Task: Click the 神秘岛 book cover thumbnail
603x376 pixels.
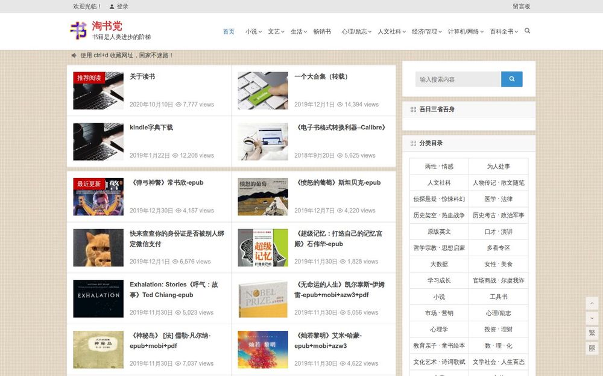Action: click(98, 350)
